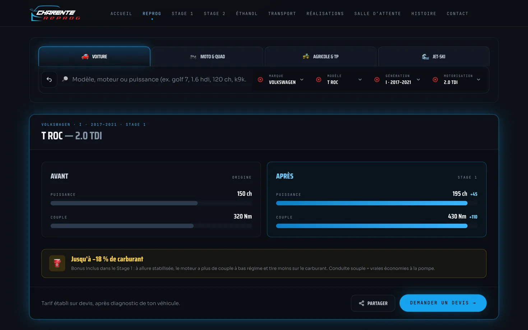Expand the Marque dropdown chevron

(302, 80)
